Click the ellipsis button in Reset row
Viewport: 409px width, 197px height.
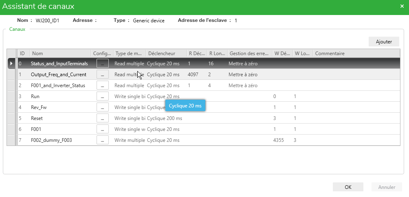[102, 118]
